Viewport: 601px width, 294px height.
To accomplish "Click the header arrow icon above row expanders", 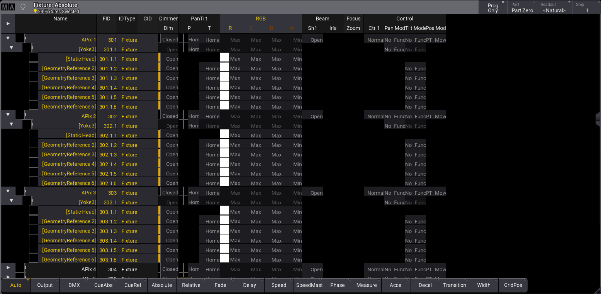I will tap(8, 24).
